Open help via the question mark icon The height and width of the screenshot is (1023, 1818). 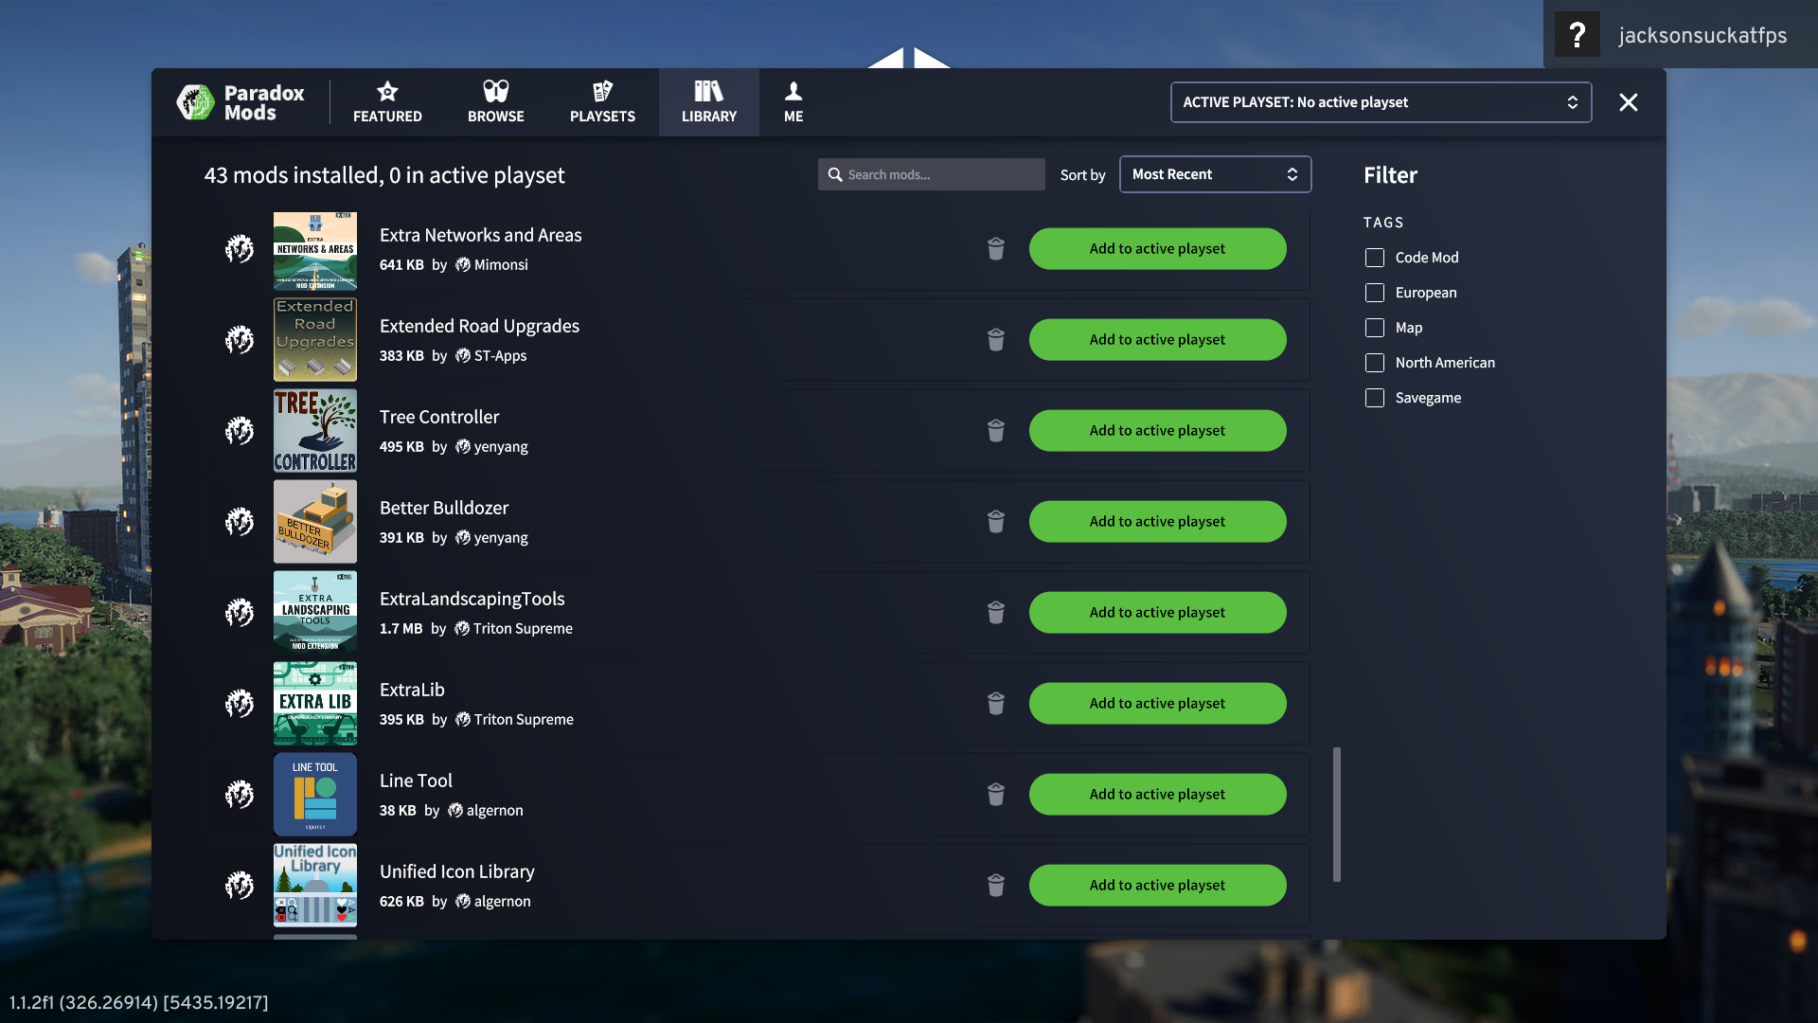[x=1577, y=35]
